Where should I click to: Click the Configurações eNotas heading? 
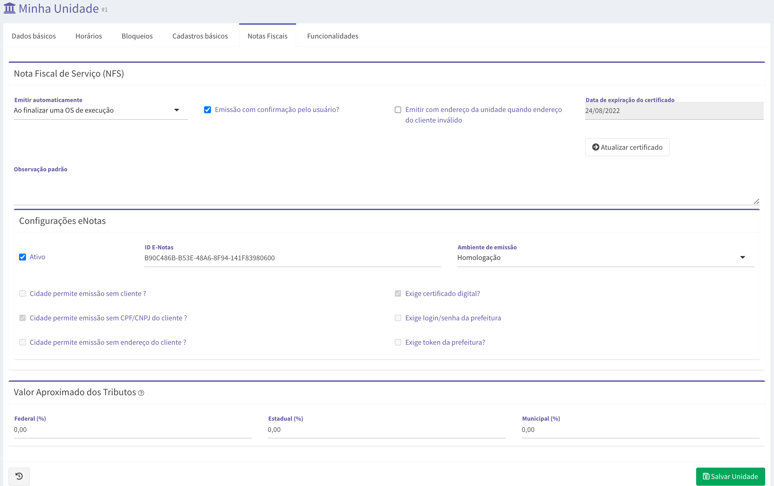pos(62,221)
